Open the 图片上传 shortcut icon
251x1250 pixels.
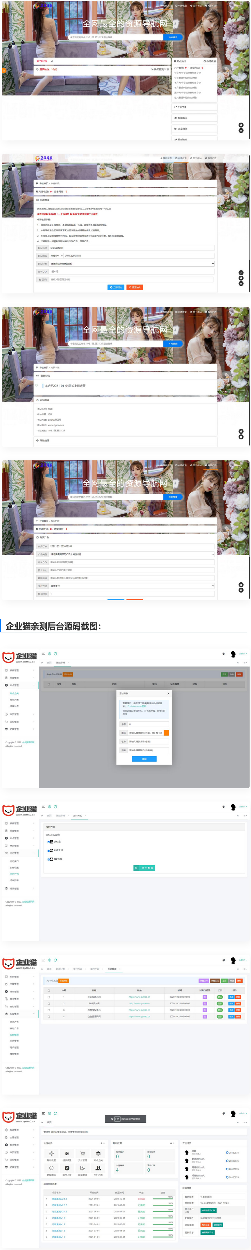[67, 1168]
